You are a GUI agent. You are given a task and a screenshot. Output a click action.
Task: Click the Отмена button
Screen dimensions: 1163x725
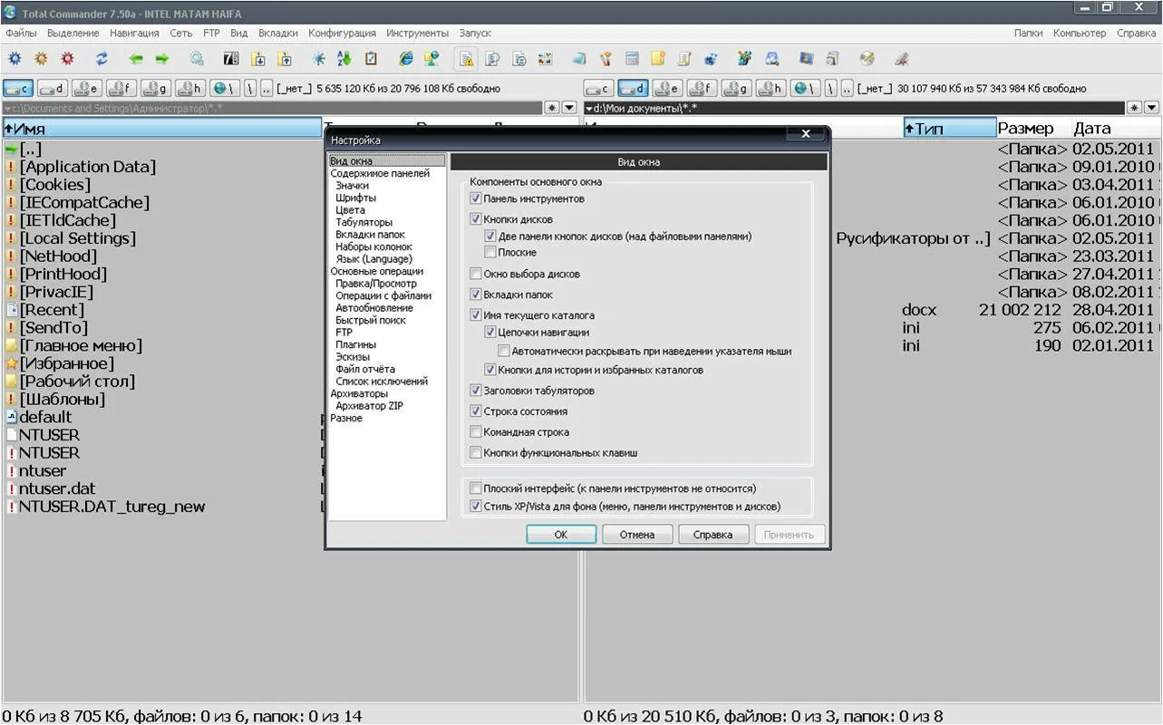tap(636, 535)
